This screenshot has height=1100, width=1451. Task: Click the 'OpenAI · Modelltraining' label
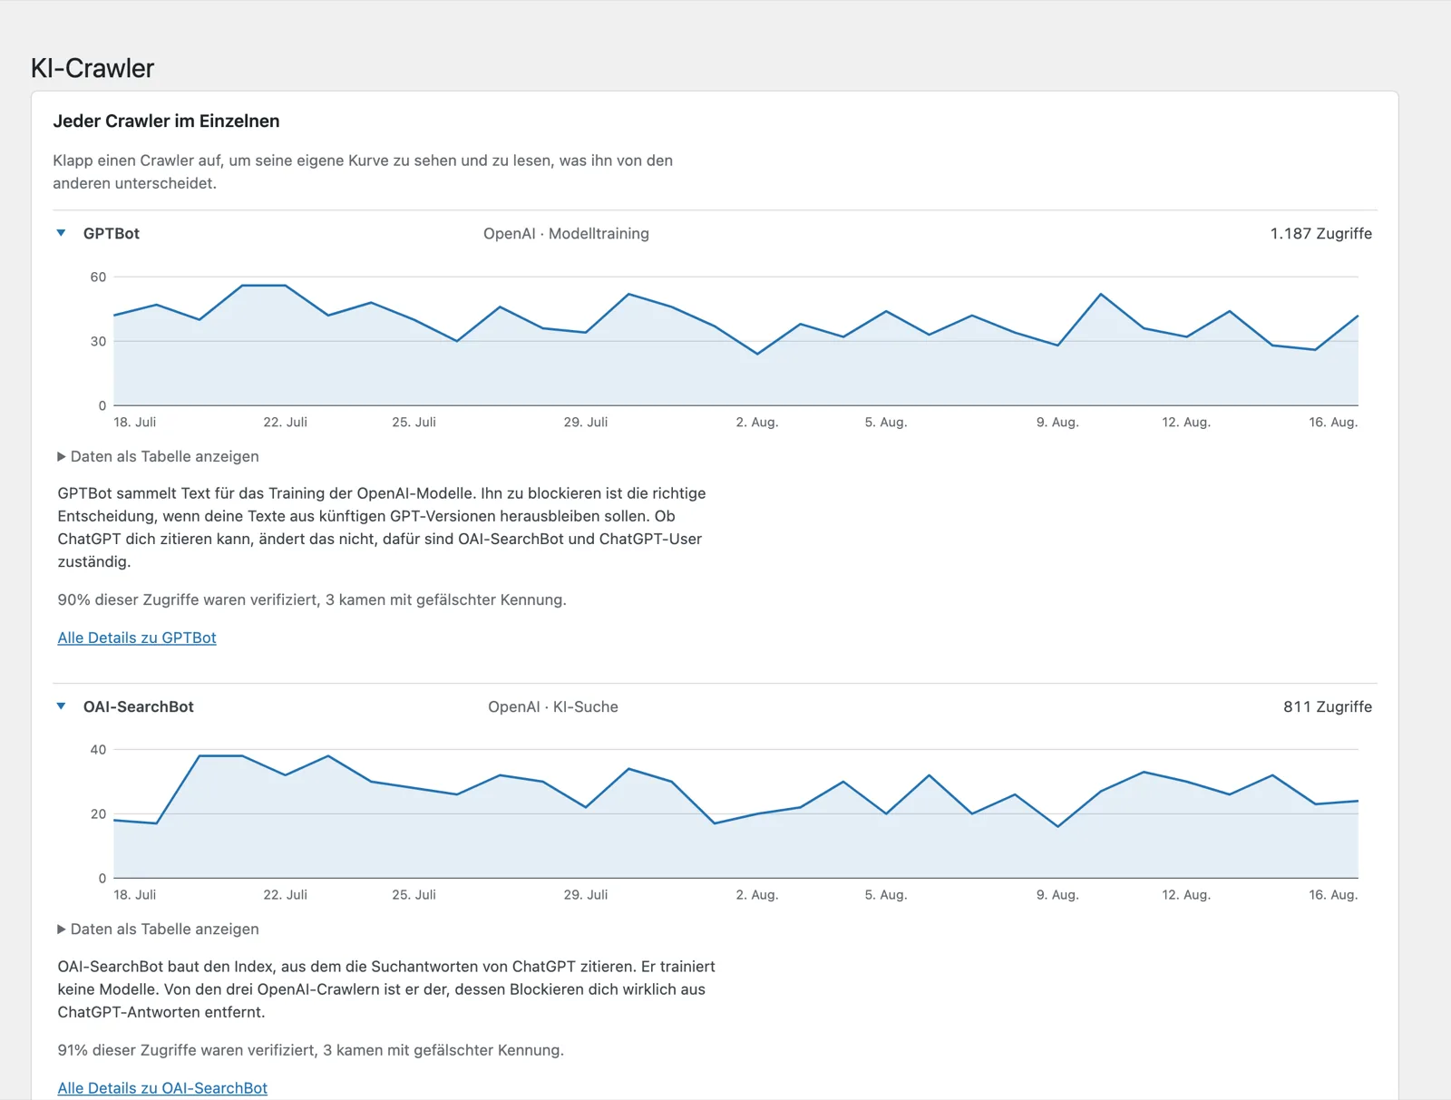point(566,233)
